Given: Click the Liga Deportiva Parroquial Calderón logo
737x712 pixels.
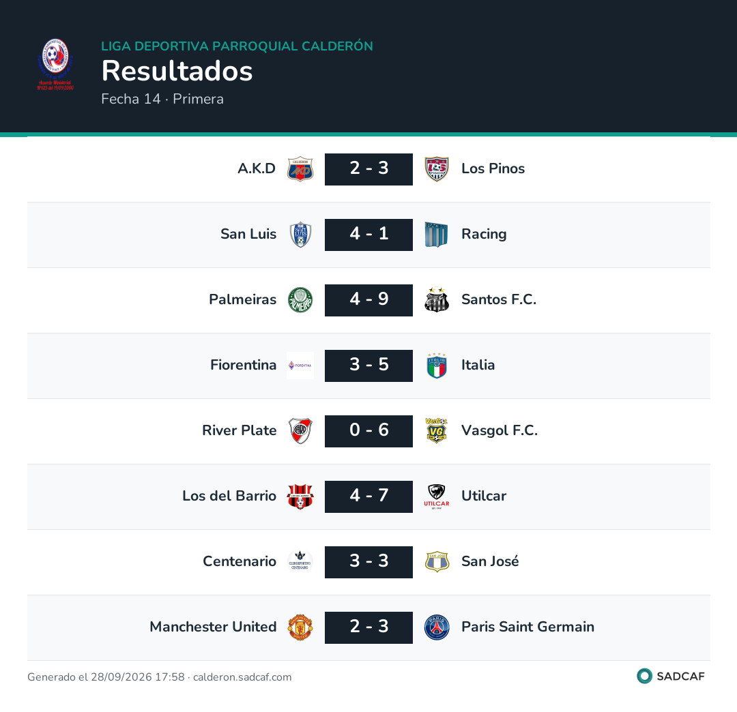Looking at the screenshot, I should pyautogui.click(x=55, y=65).
